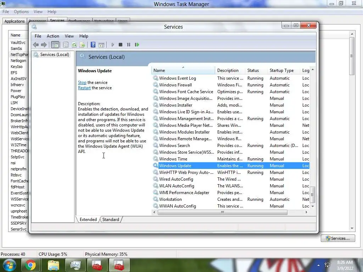This screenshot has width=363, height=272.
Task: Toggle the action pane toolbar icon
Action: (x=101, y=45)
